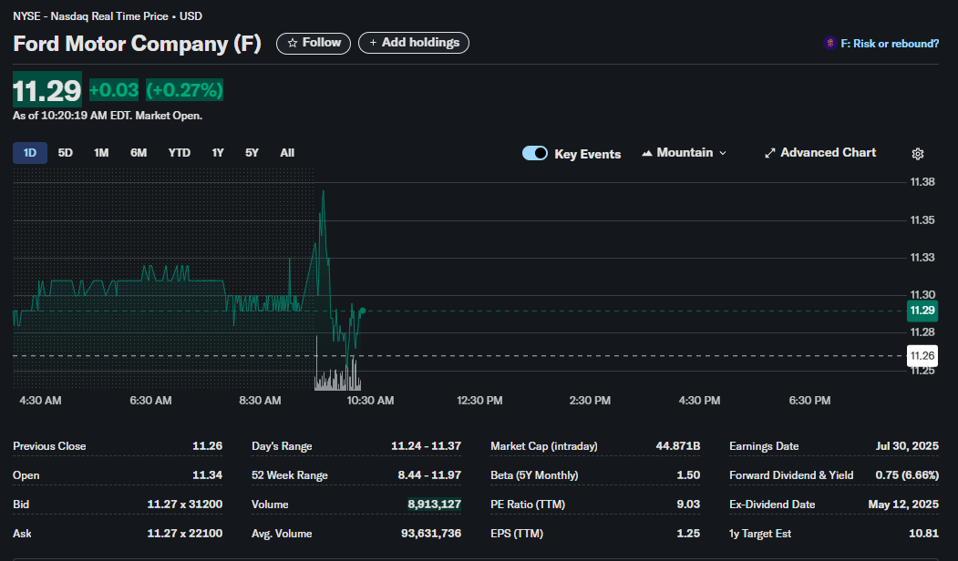The height and width of the screenshot is (561, 958).
Task: Switch to the 1M range tab
Action: [101, 153]
